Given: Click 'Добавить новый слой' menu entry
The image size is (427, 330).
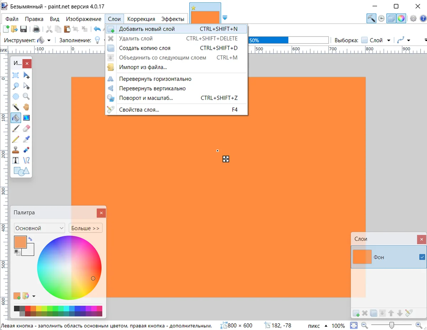Looking at the screenshot, I should pyautogui.click(x=147, y=29).
